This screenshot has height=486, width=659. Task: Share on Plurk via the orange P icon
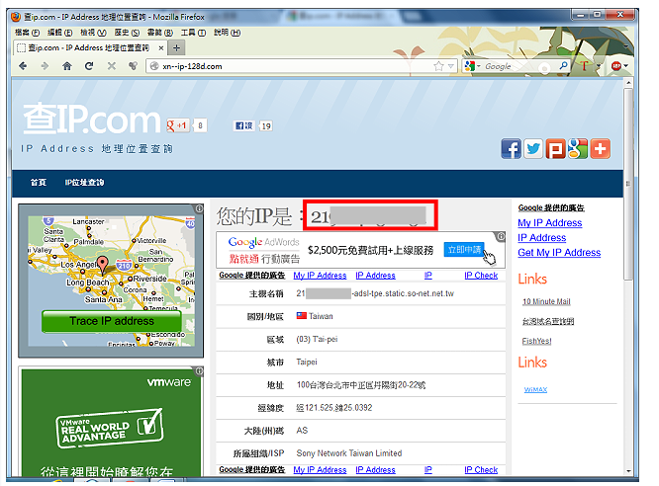556,149
